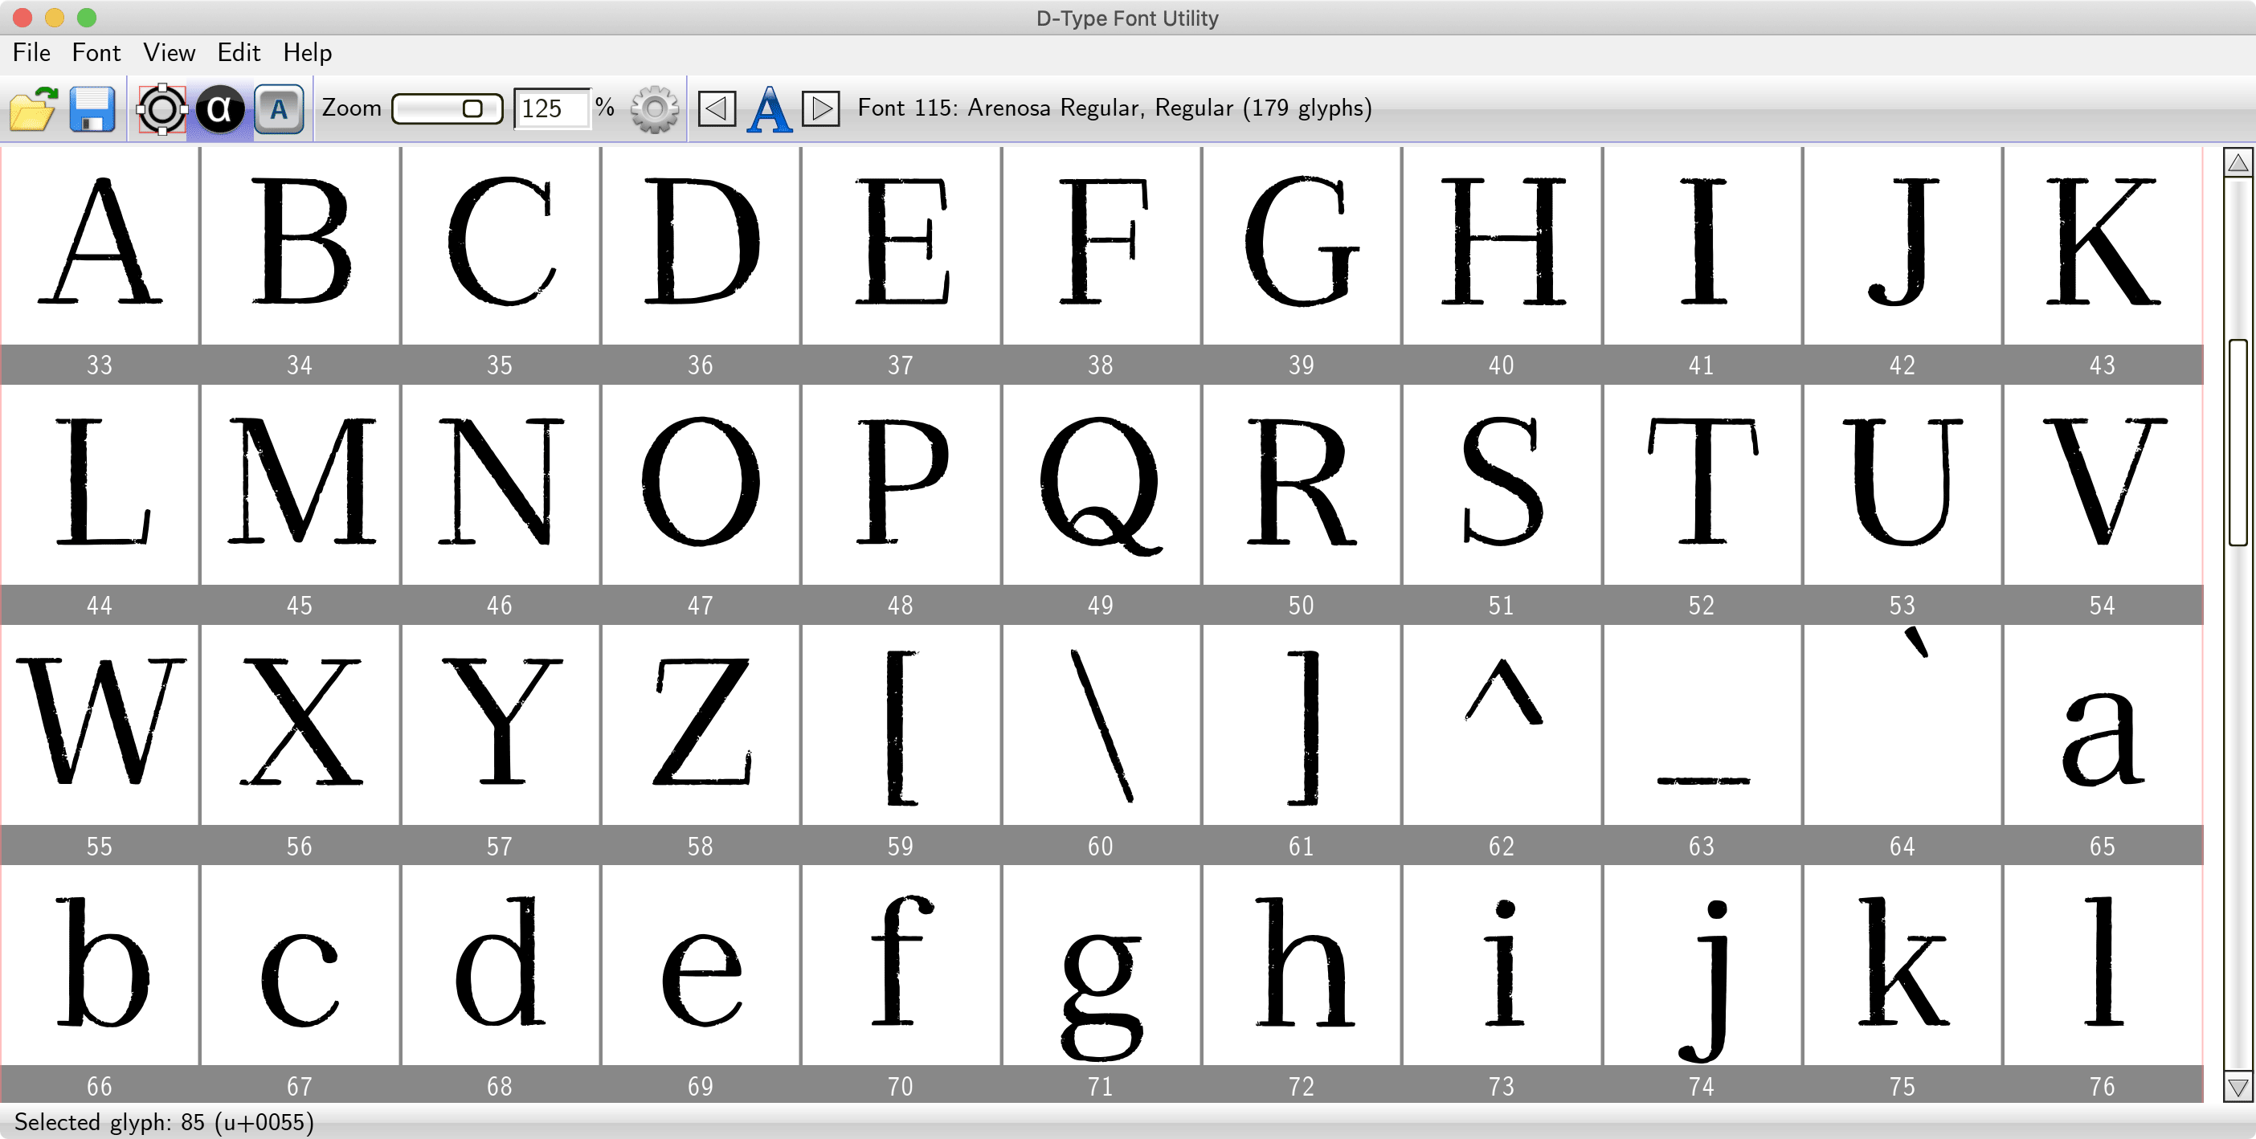Click 'Selected glyph: 85 (u+0055)' status text

164,1122
